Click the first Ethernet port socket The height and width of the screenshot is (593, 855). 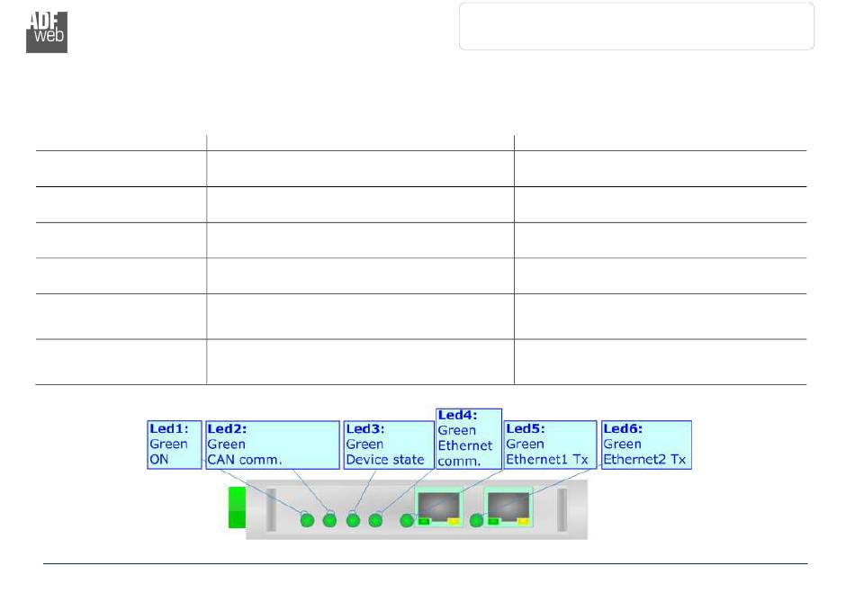click(x=438, y=508)
